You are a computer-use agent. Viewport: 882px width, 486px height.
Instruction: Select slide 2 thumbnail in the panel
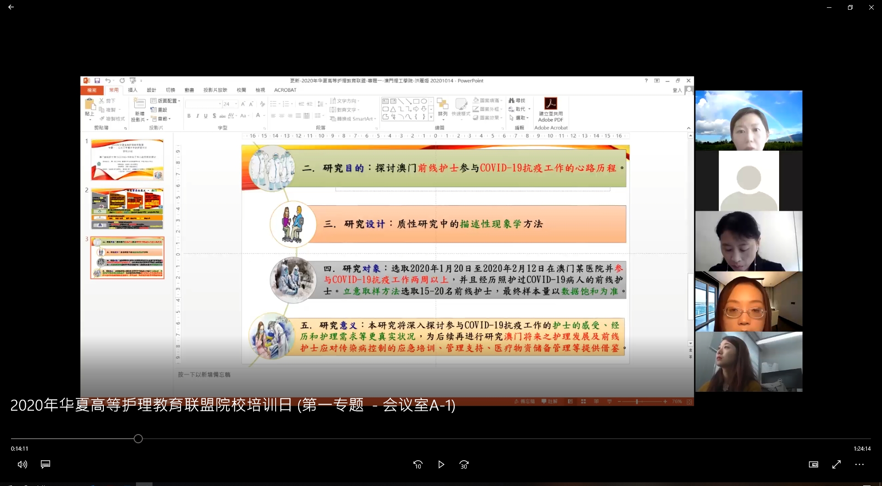[x=127, y=209]
